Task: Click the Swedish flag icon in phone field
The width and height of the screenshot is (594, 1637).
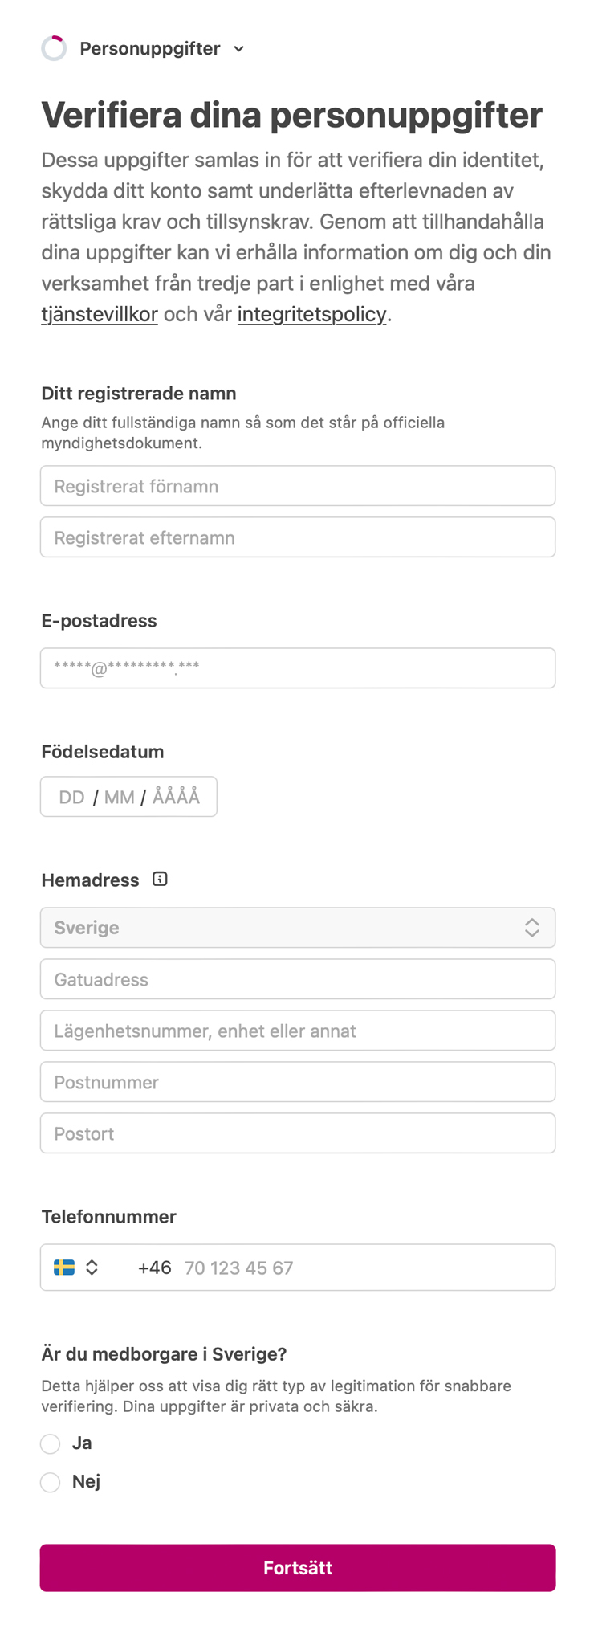Action: [x=65, y=1267]
